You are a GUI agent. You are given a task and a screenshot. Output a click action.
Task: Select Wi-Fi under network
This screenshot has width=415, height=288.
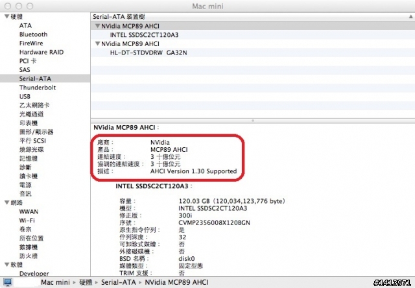27,221
